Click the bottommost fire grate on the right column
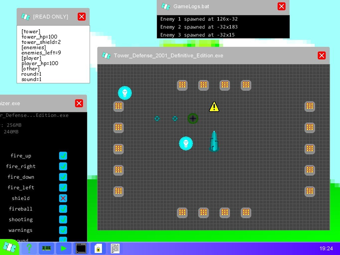This screenshot has height=255, width=340. [x=310, y=191]
